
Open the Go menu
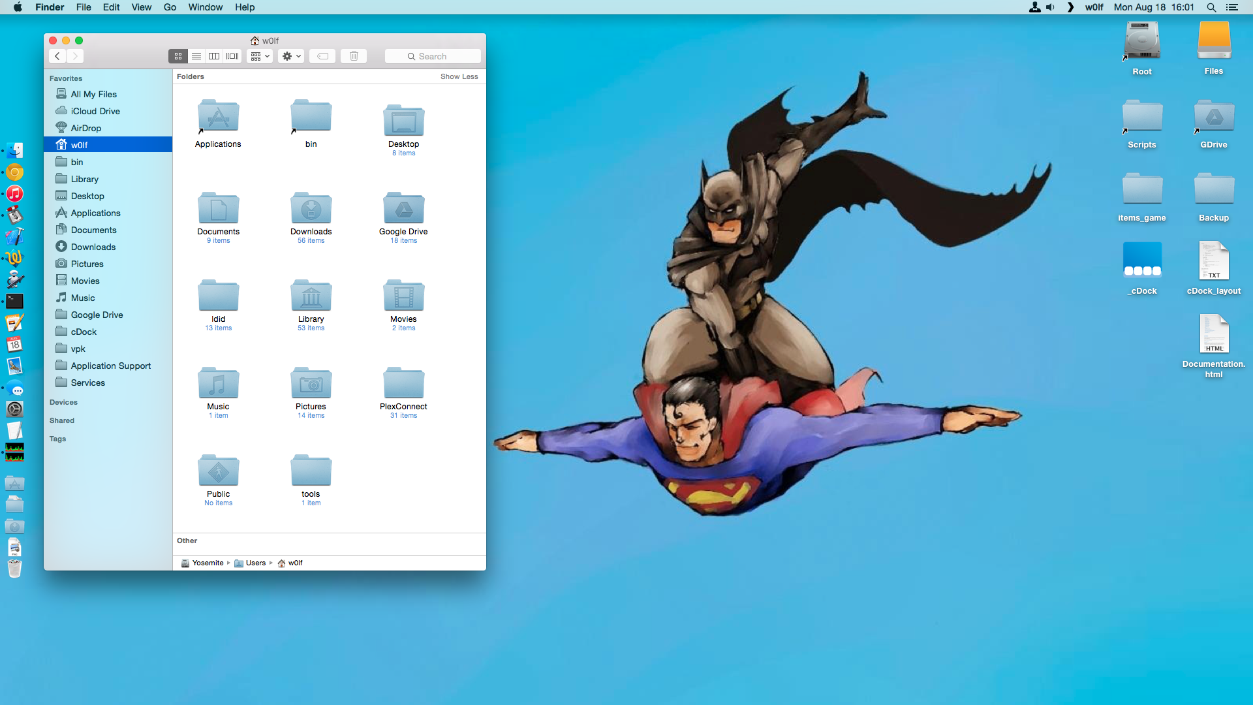170,7
